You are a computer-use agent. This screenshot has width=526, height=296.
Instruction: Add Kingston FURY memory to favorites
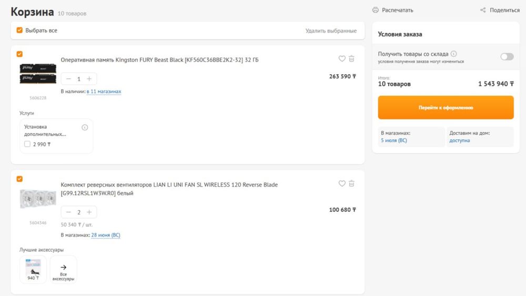[342, 59]
